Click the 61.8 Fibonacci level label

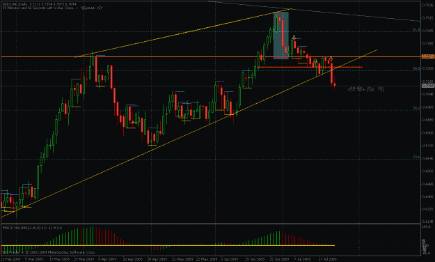point(416,29)
